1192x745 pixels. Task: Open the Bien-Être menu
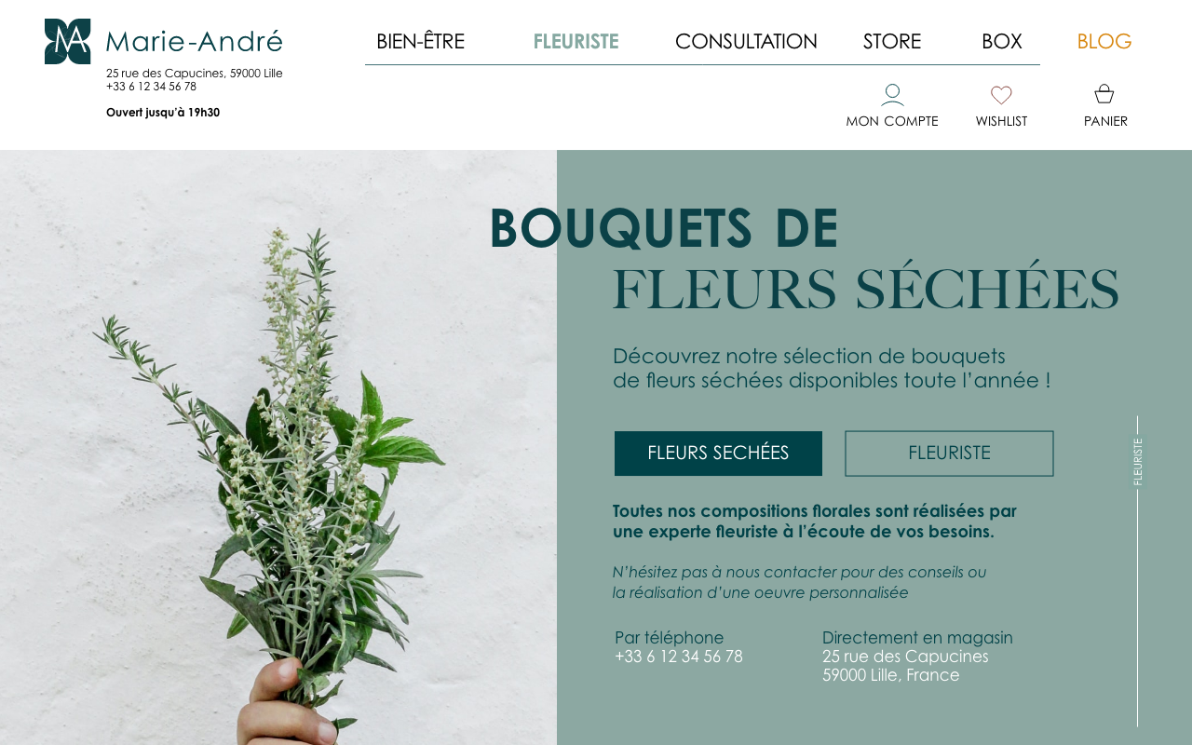pyautogui.click(x=420, y=42)
